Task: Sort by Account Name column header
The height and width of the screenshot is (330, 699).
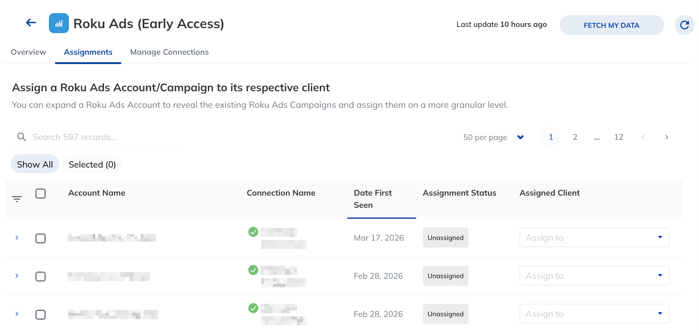Action: 97,193
